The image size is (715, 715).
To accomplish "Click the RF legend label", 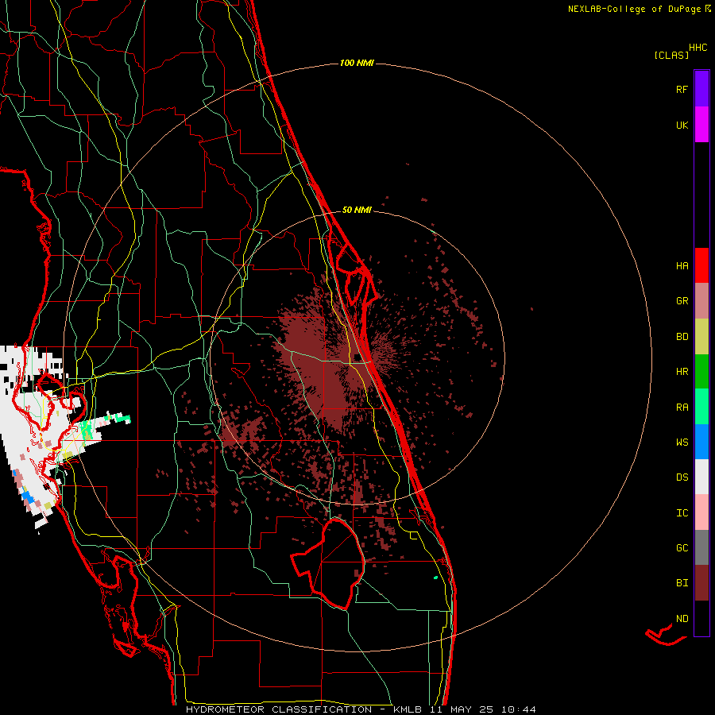I will (x=682, y=89).
